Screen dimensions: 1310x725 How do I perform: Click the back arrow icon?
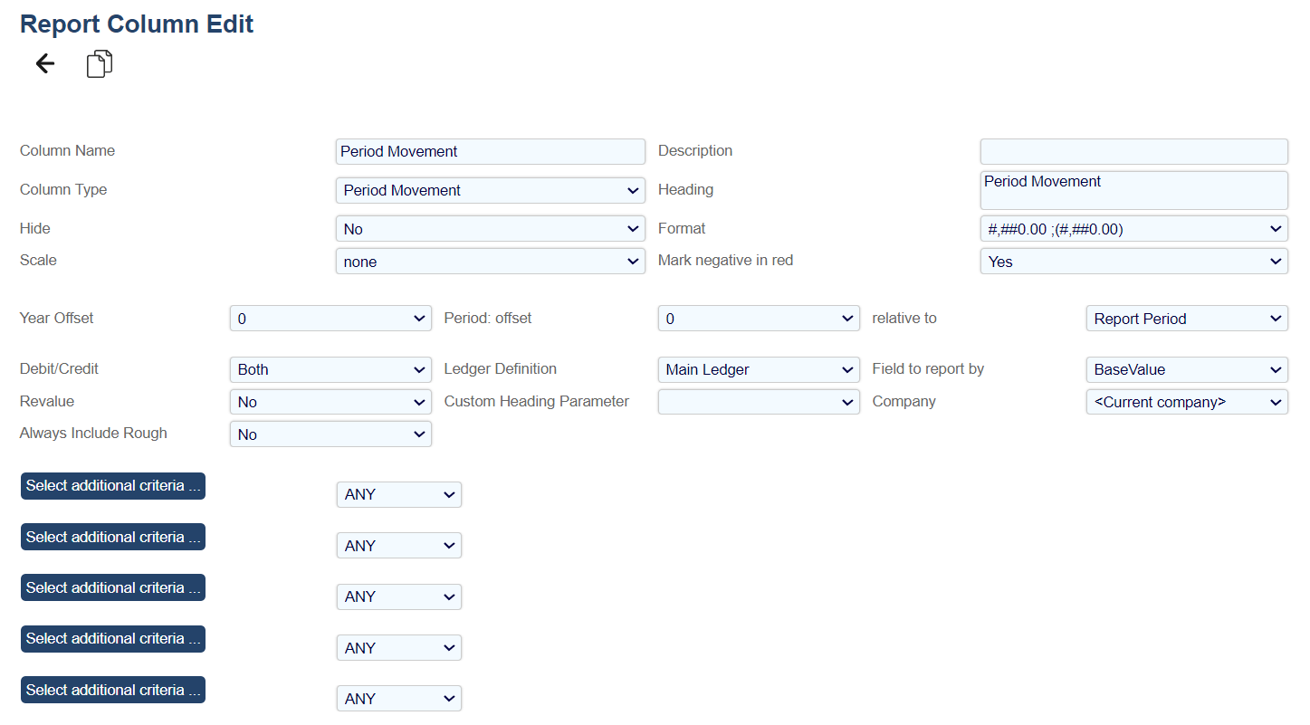coord(44,63)
